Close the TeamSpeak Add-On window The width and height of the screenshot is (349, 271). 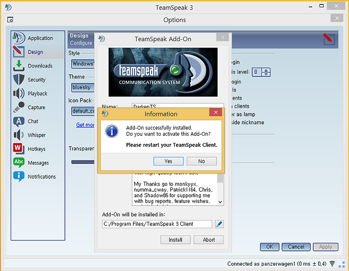tap(222, 37)
